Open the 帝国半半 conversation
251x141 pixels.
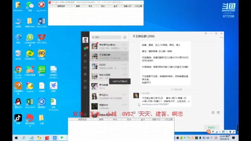[x=109, y=107]
